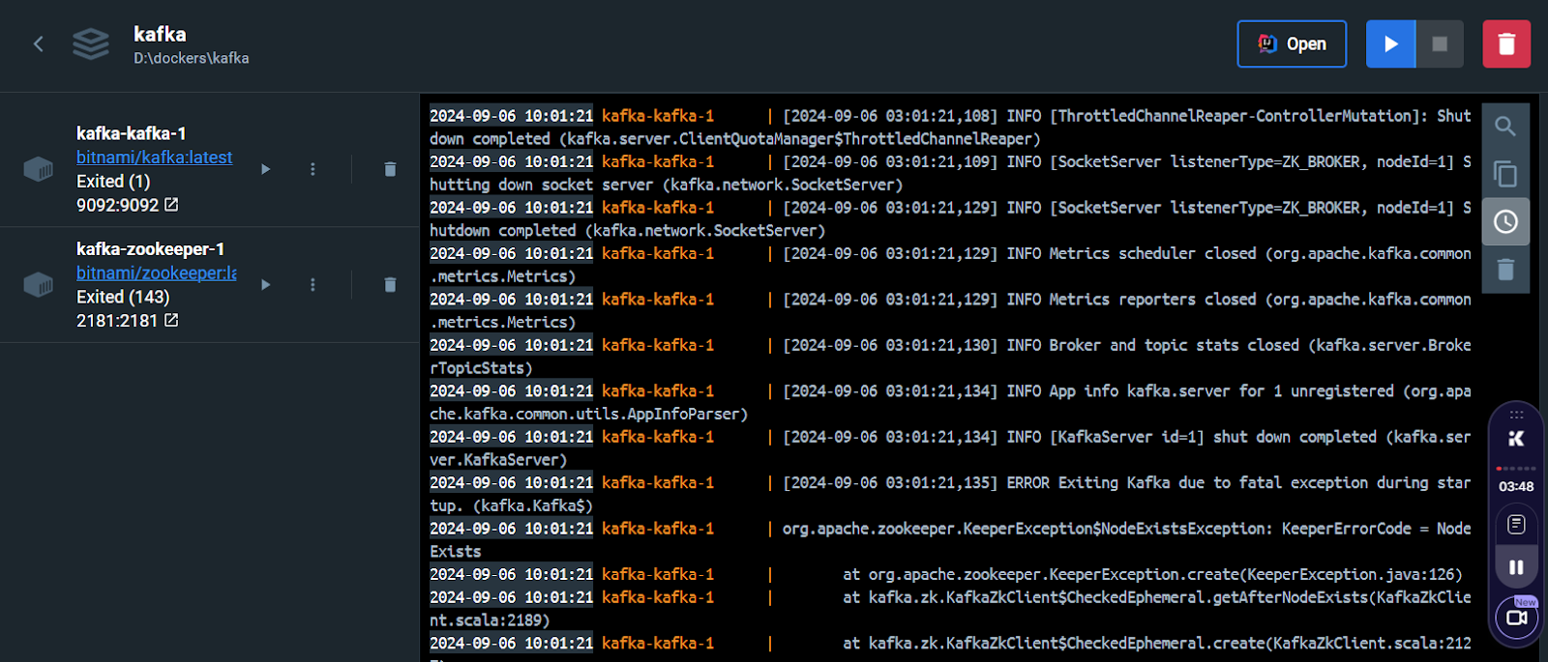This screenshot has width=1548, height=662.
Task: Grab the recorder widget drag handle dots
Action: (1516, 414)
